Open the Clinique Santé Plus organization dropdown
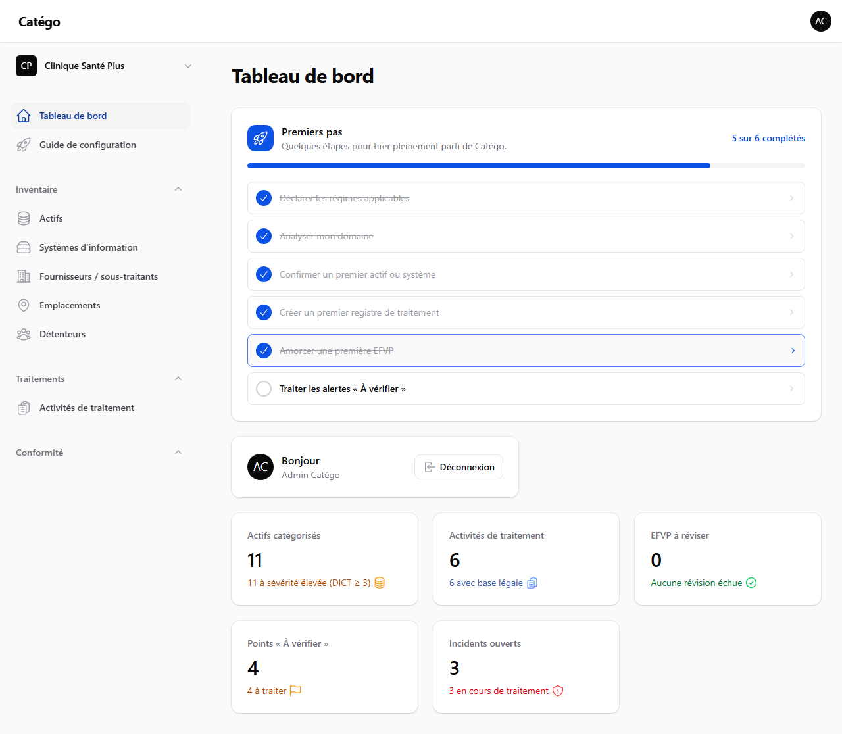The width and height of the screenshot is (842, 734). pyautogui.click(x=105, y=66)
